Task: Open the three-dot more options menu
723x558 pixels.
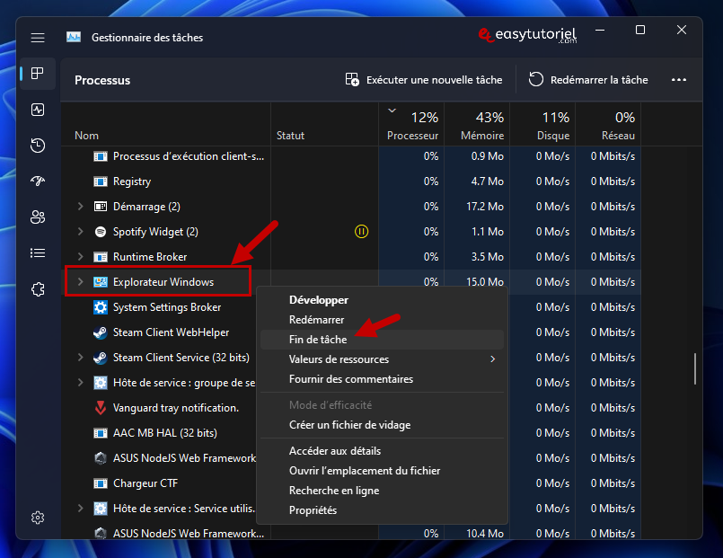Action: [x=679, y=80]
